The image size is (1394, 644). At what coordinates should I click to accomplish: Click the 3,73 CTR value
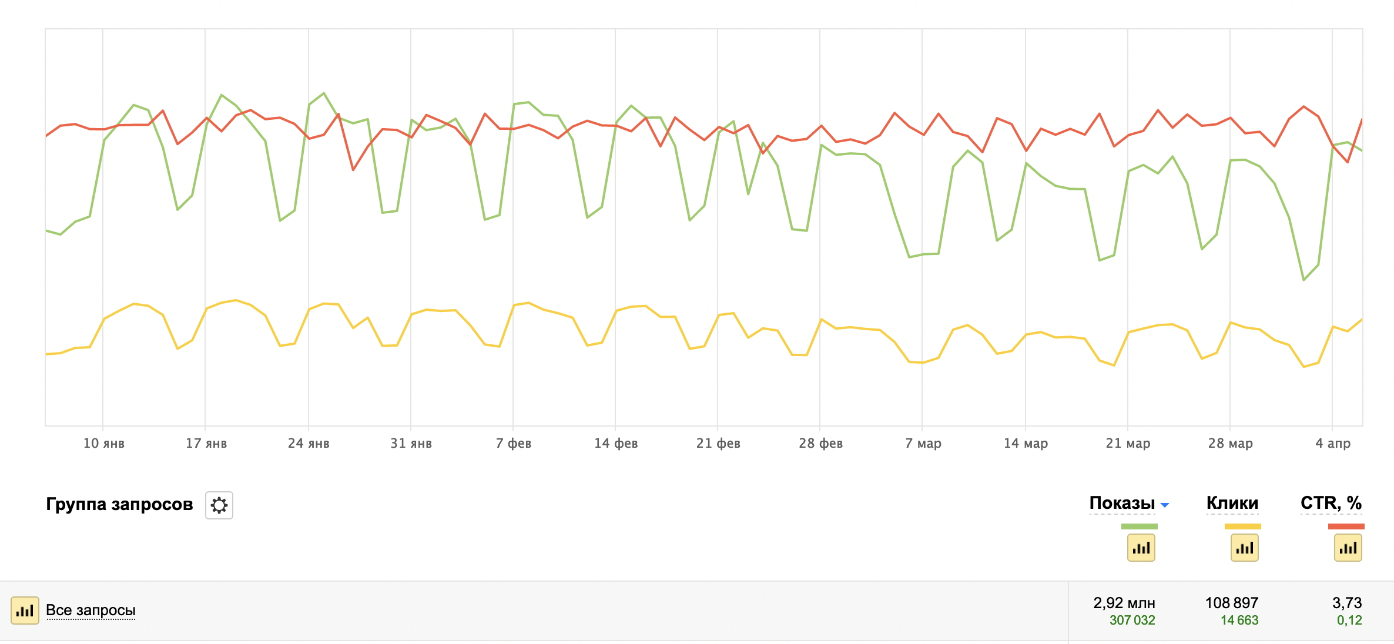coord(1346,603)
